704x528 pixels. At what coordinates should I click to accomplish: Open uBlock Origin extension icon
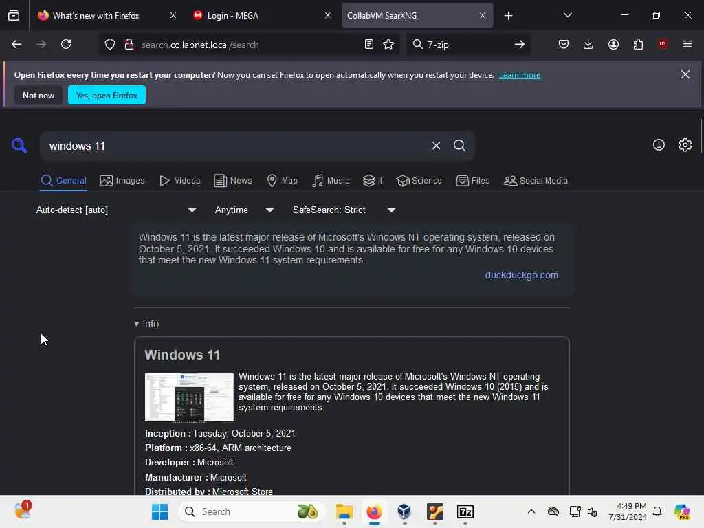(663, 45)
